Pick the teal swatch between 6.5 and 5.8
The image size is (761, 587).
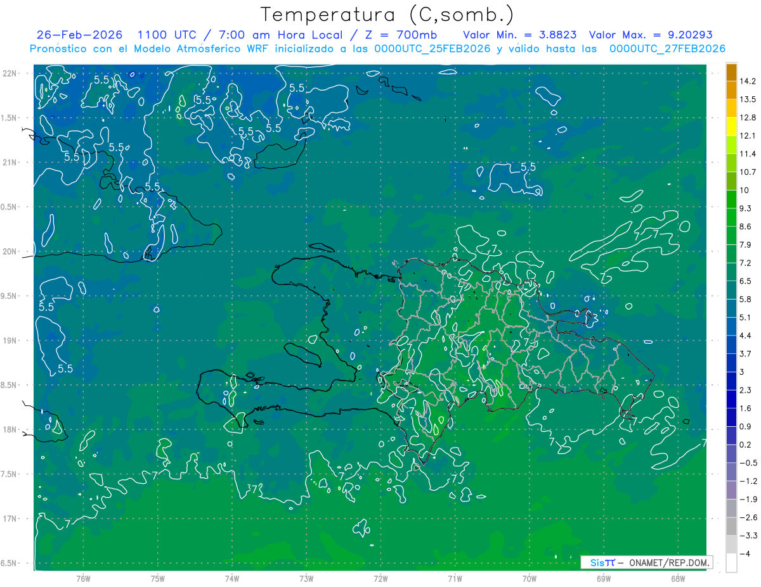pos(731,290)
